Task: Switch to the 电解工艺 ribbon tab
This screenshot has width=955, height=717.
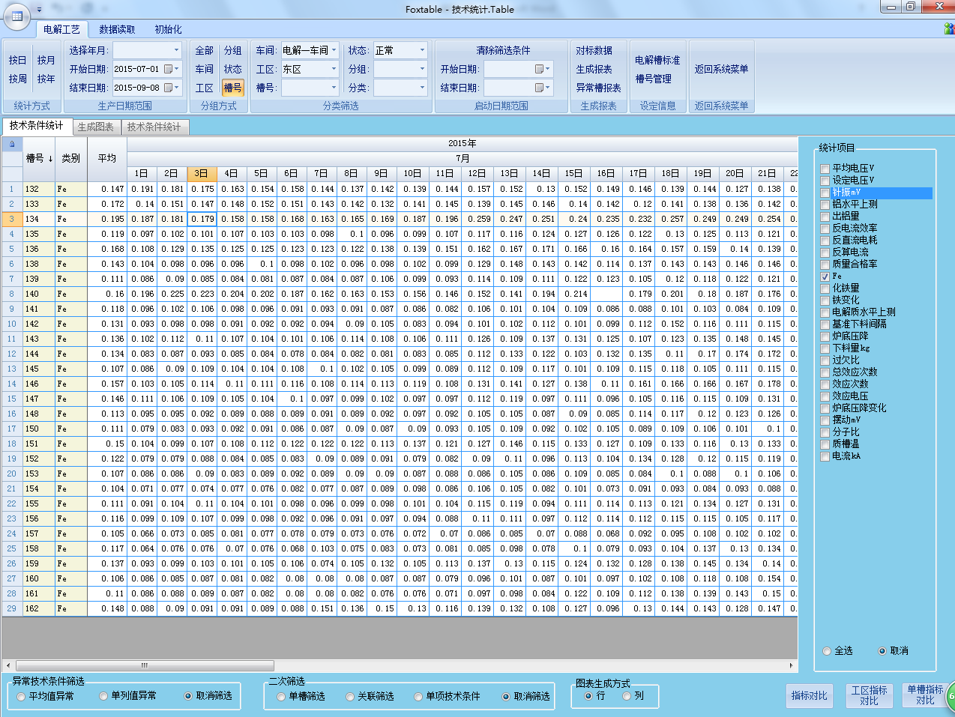Action: point(61,29)
